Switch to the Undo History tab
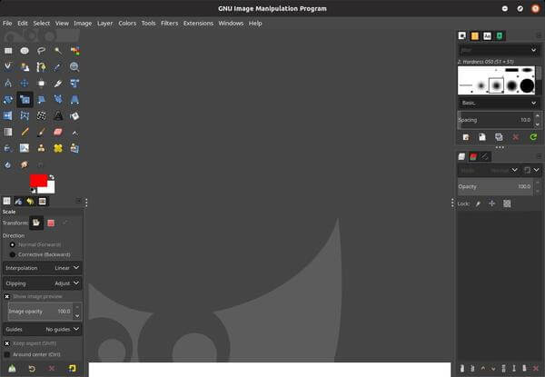This screenshot has width=545, height=377. pos(30,201)
